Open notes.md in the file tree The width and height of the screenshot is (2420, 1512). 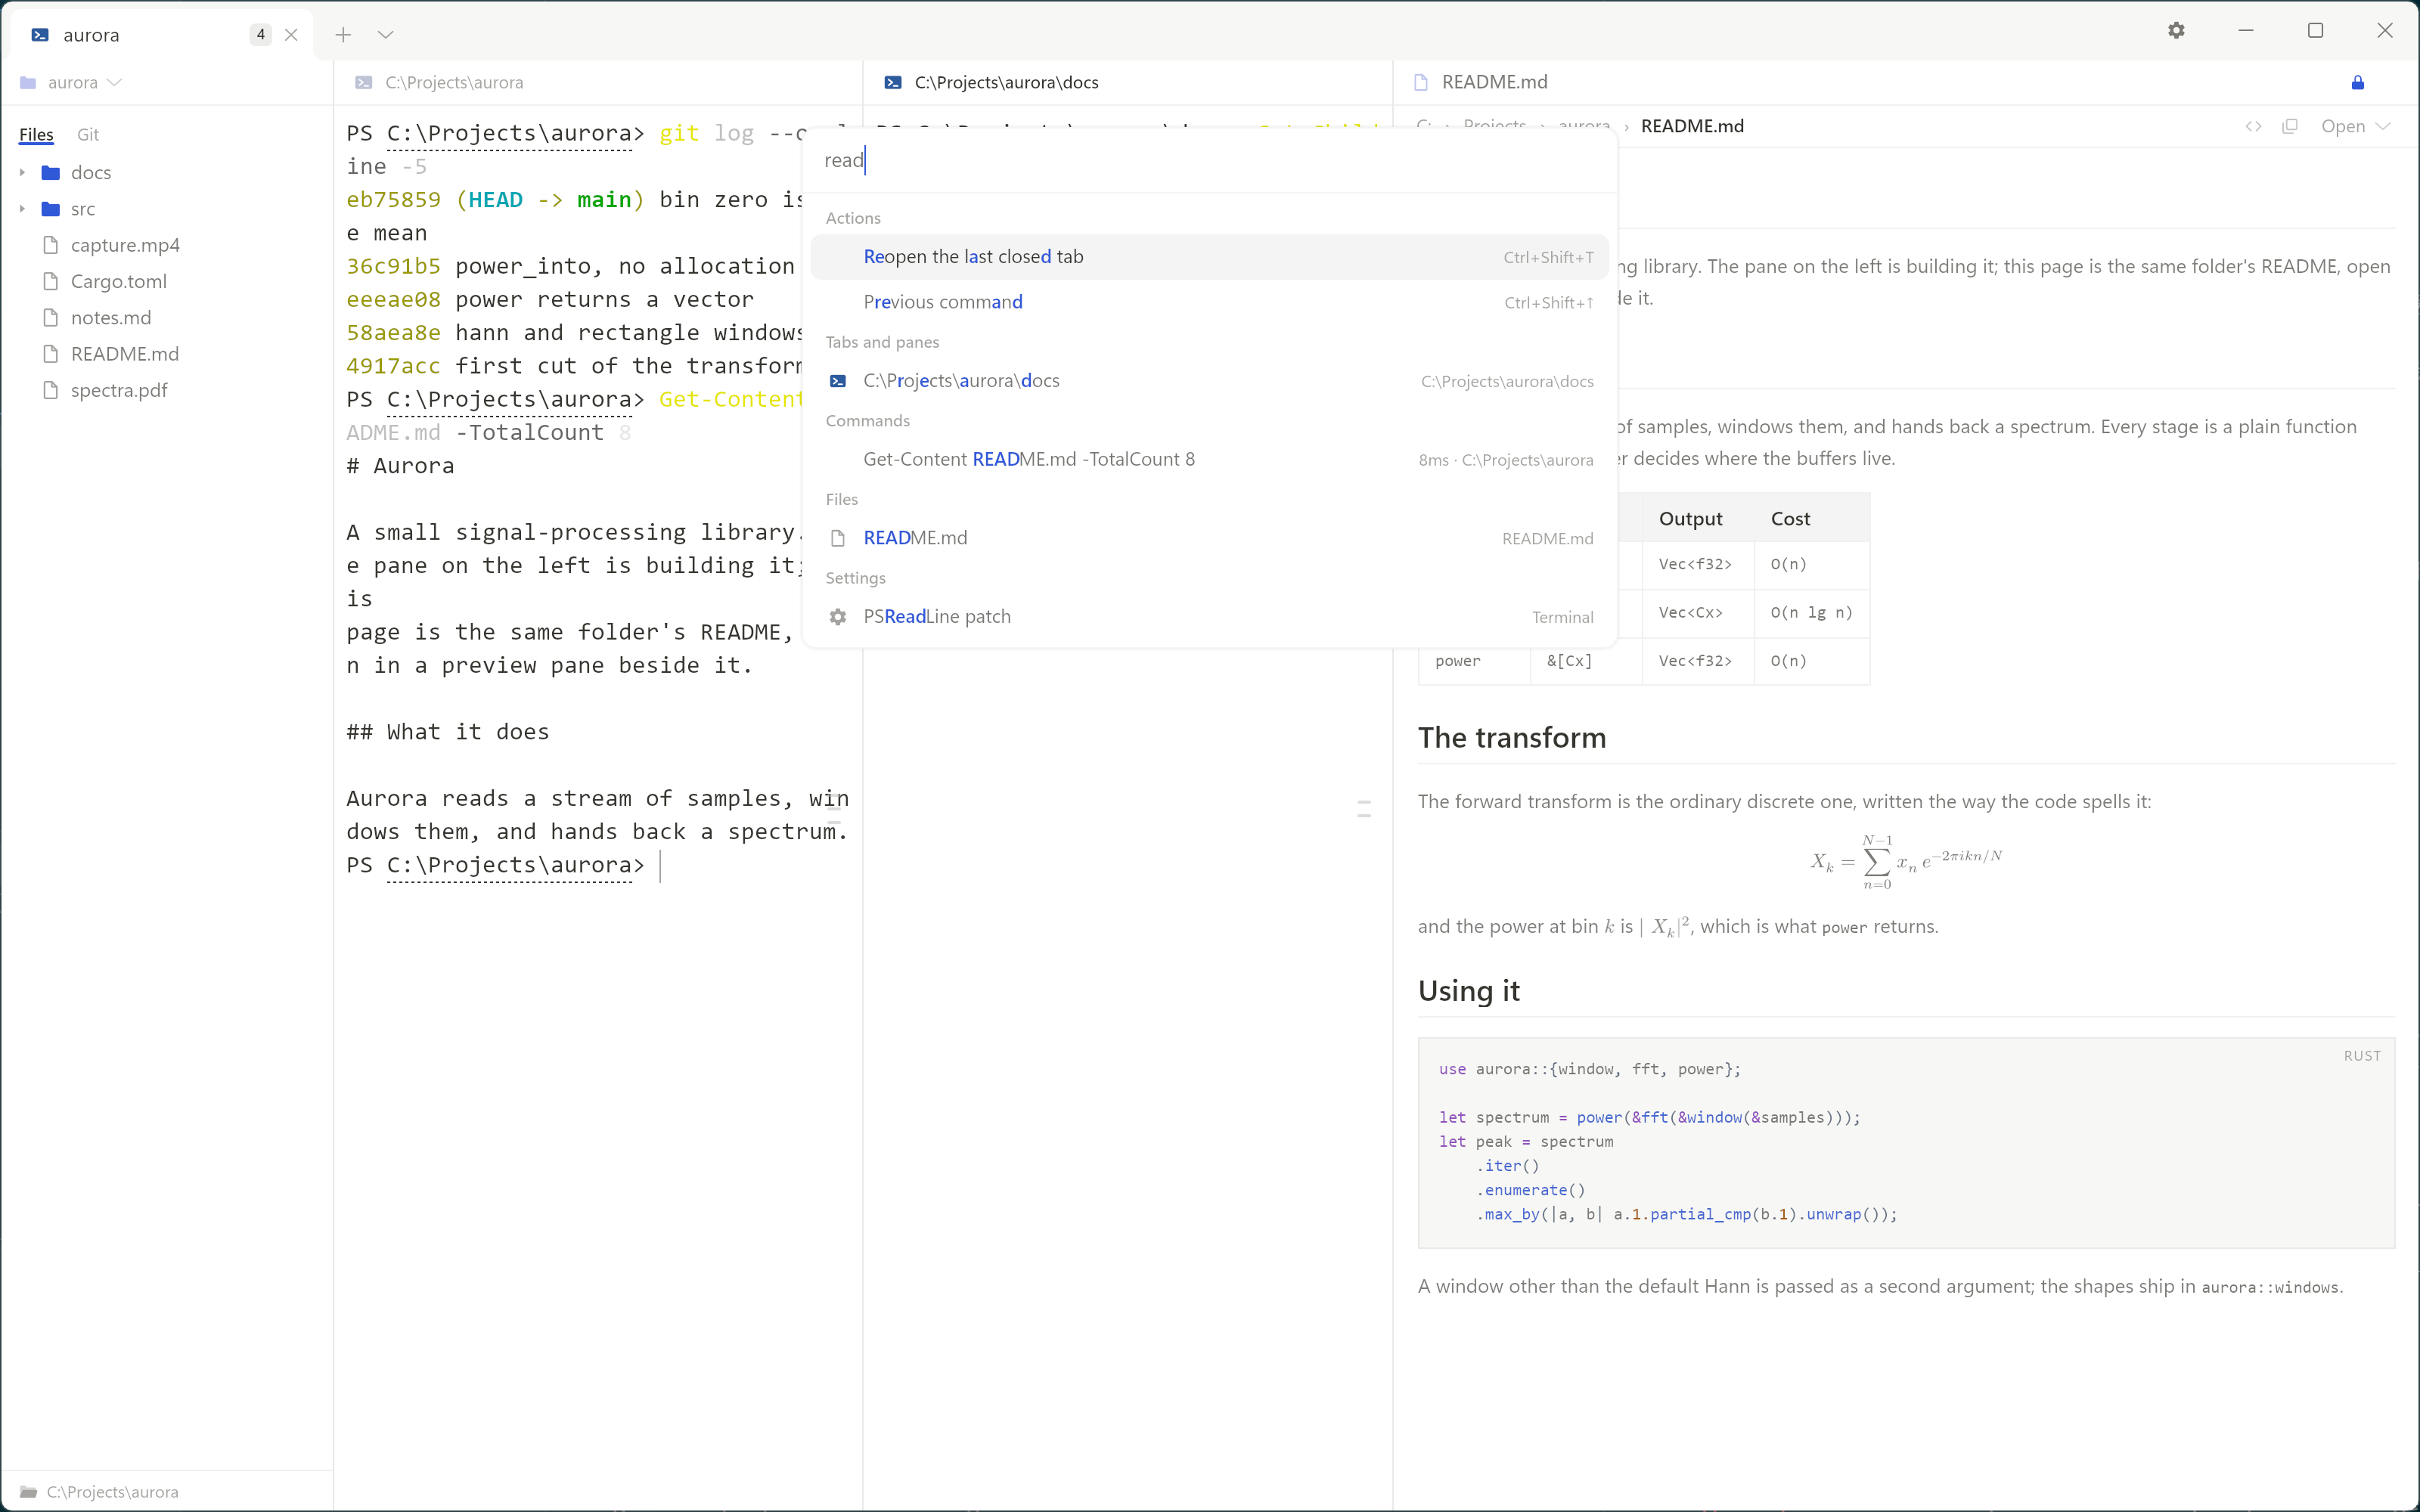click(111, 318)
